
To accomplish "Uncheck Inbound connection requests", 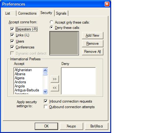I will (x=46, y=101).
